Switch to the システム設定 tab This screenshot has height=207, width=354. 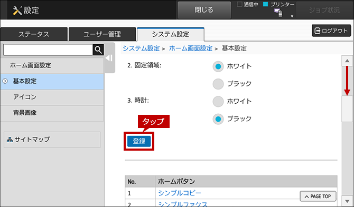(171, 34)
